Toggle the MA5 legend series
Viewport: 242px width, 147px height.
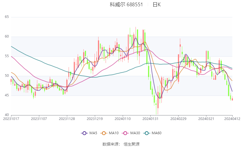(x=89, y=133)
